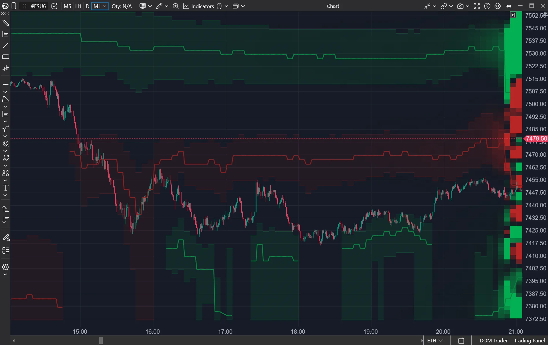Toggle pin window on top
This screenshot has height=345, width=548.
(x=508, y=6)
